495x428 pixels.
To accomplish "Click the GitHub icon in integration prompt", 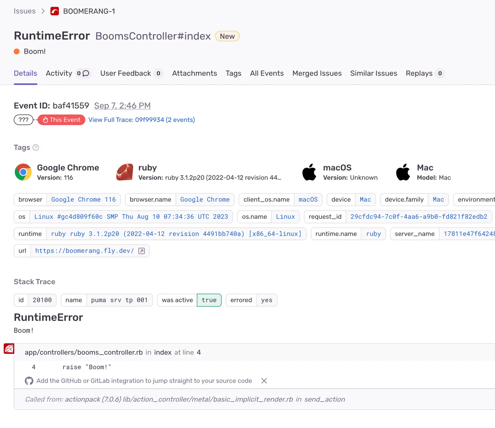I will click(29, 381).
